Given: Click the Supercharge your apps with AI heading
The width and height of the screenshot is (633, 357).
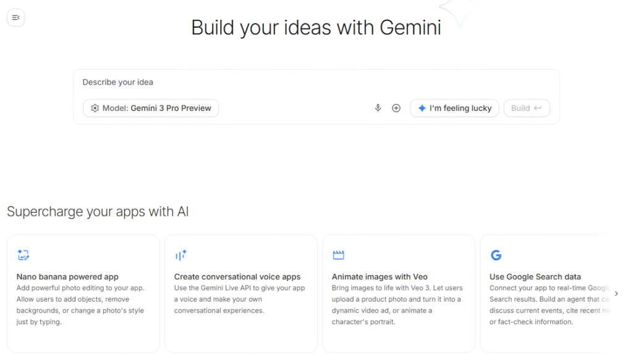Looking at the screenshot, I should coord(98,212).
